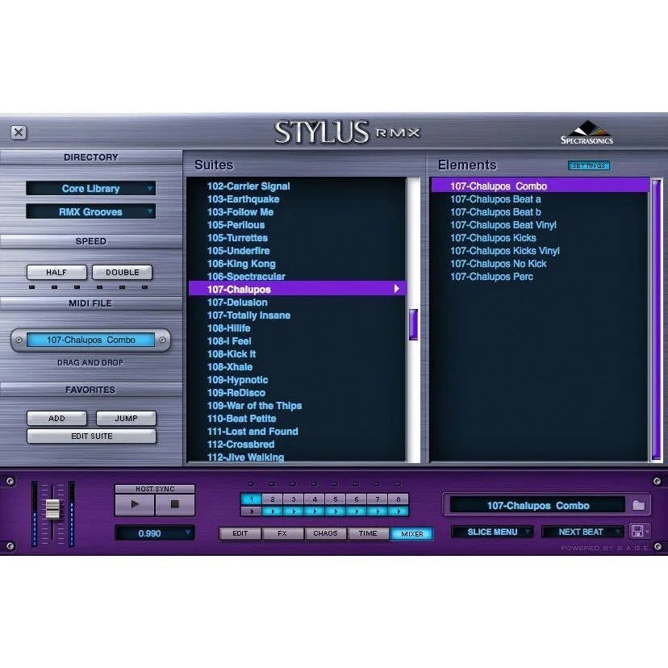Add current groove to Favorites
668x668 pixels.
point(56,419)
